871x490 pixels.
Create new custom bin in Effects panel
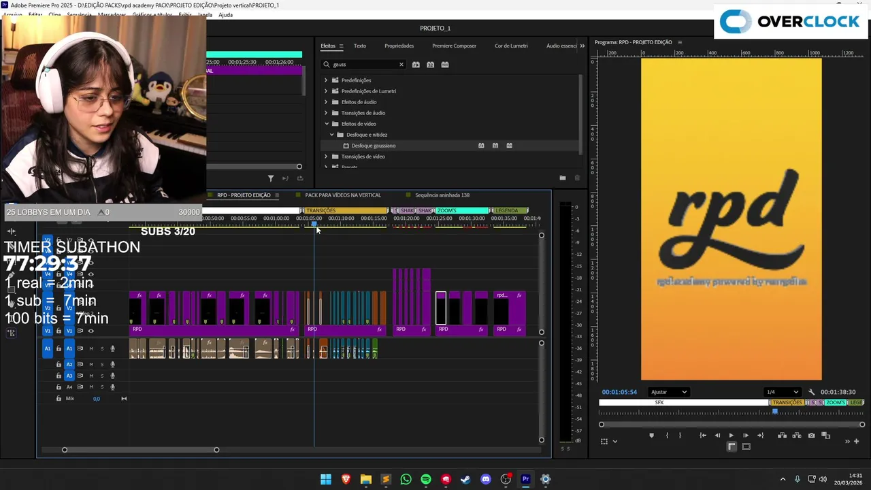pos(563,178)
